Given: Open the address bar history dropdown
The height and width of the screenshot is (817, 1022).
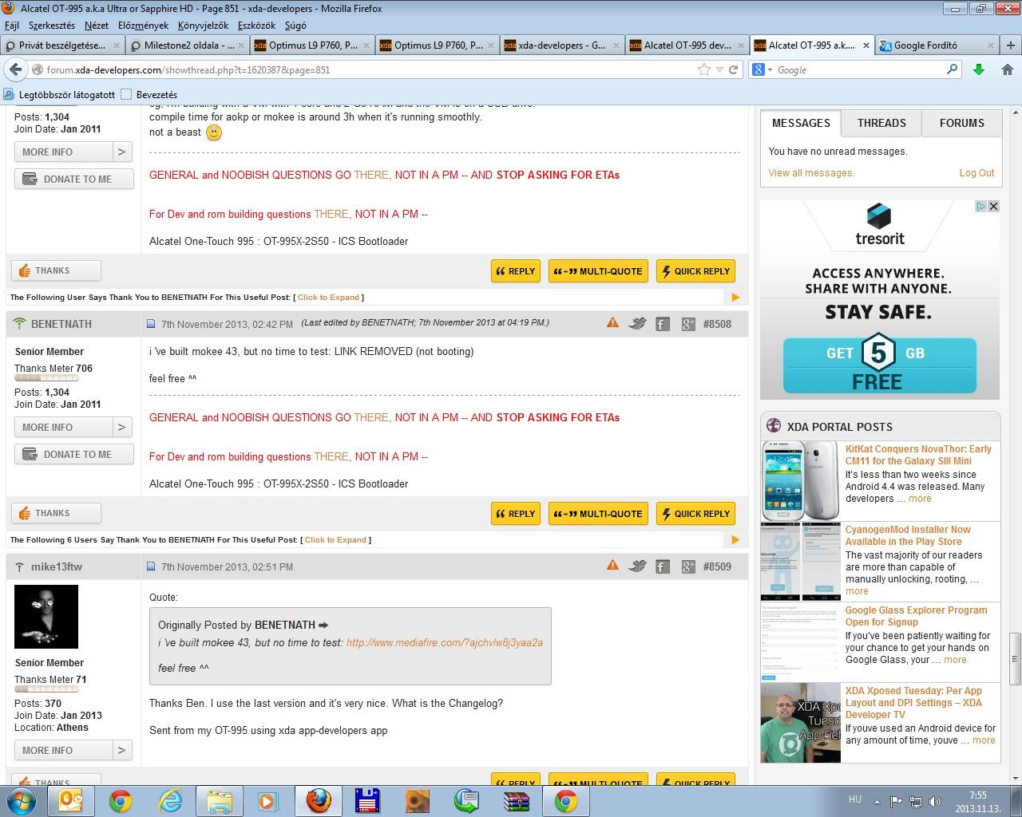Looking at the screenshot, I should 719,70.
